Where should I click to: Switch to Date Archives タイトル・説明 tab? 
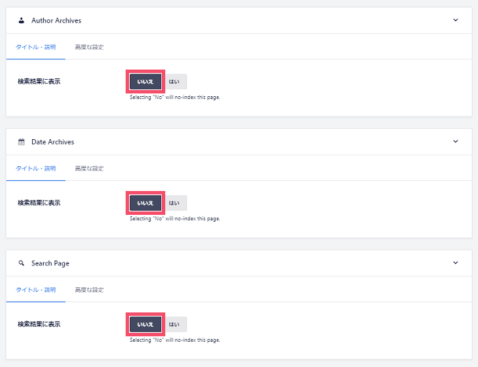point(36,168)
